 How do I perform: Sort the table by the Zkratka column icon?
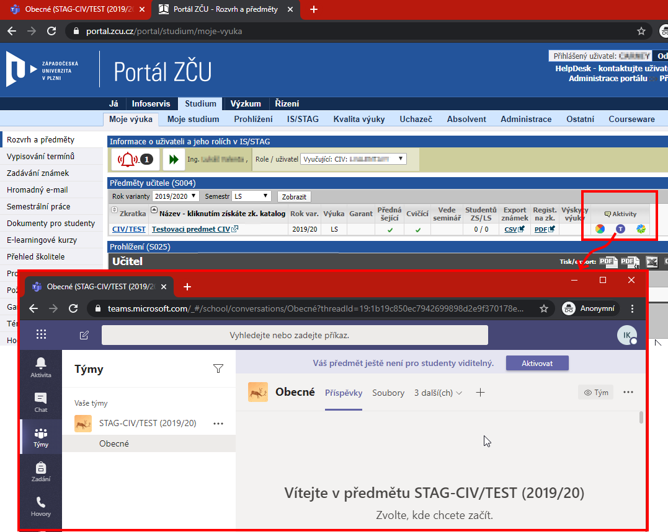(x=114, y=210)
